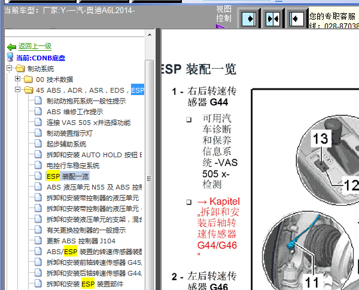Click the 制动系统 folder icon

[20, 68]
